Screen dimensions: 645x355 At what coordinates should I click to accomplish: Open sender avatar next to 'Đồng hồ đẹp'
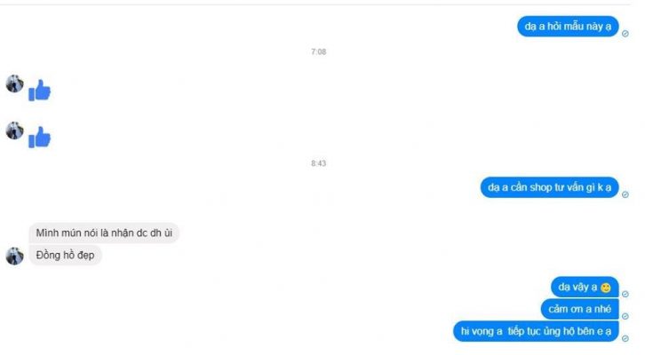[14, 256]
